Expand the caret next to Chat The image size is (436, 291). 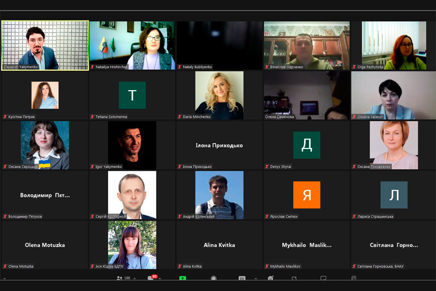tap(160, 278)
